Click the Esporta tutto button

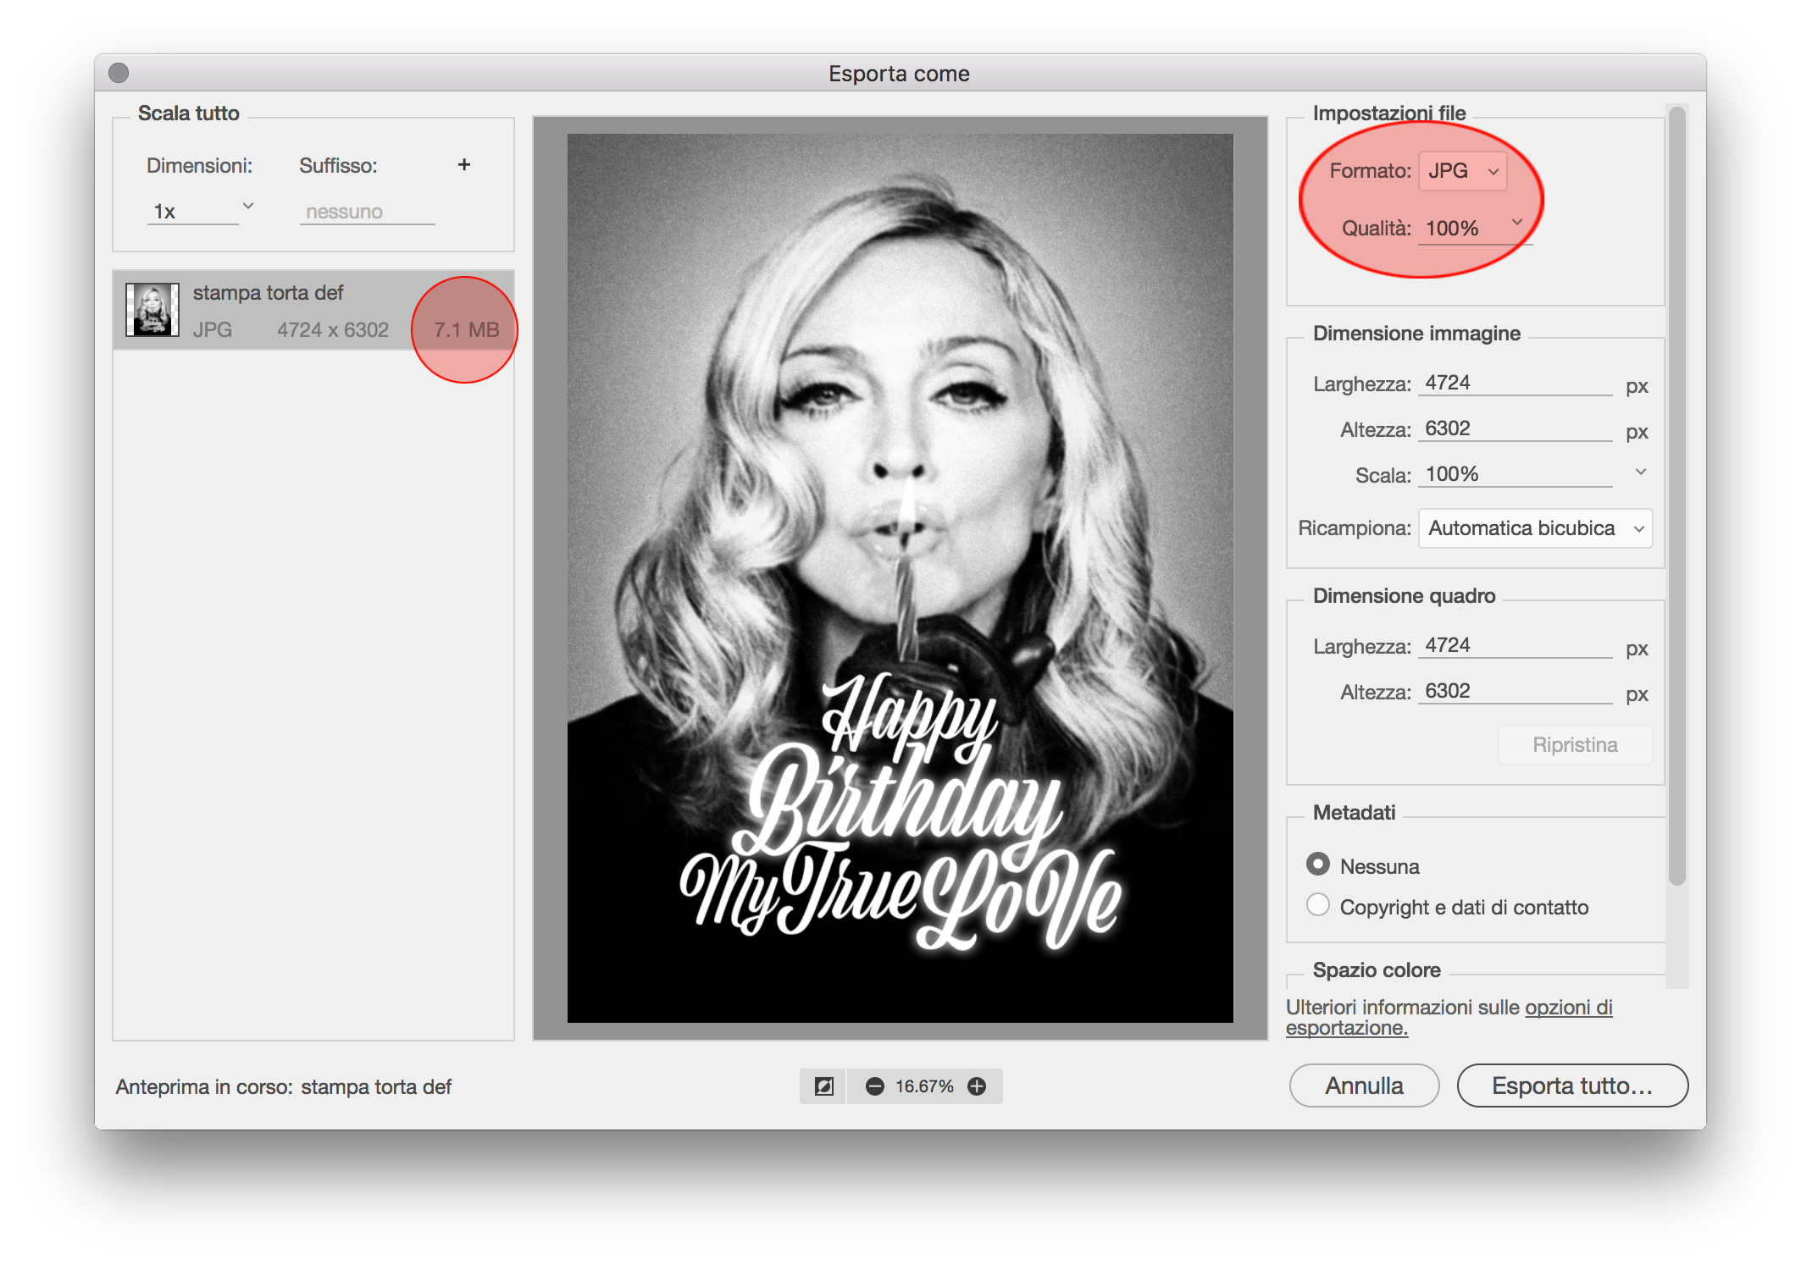point(1571,1085)
